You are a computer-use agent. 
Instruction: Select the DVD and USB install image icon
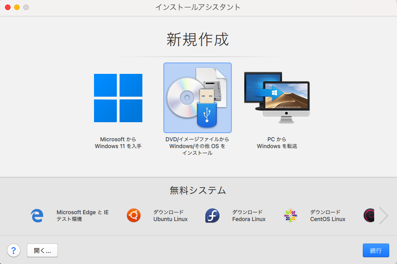198,98
